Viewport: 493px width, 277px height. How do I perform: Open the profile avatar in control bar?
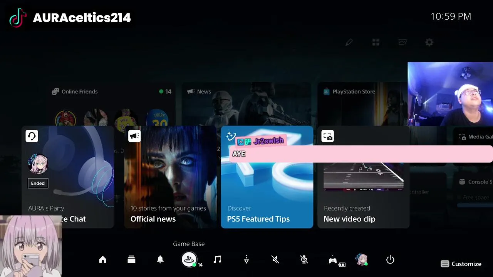361,260
